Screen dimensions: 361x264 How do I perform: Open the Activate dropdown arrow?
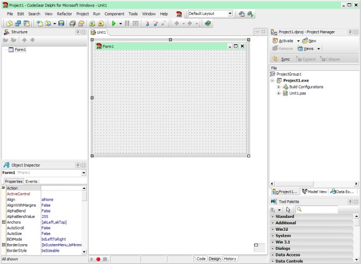tap(298, 41)
